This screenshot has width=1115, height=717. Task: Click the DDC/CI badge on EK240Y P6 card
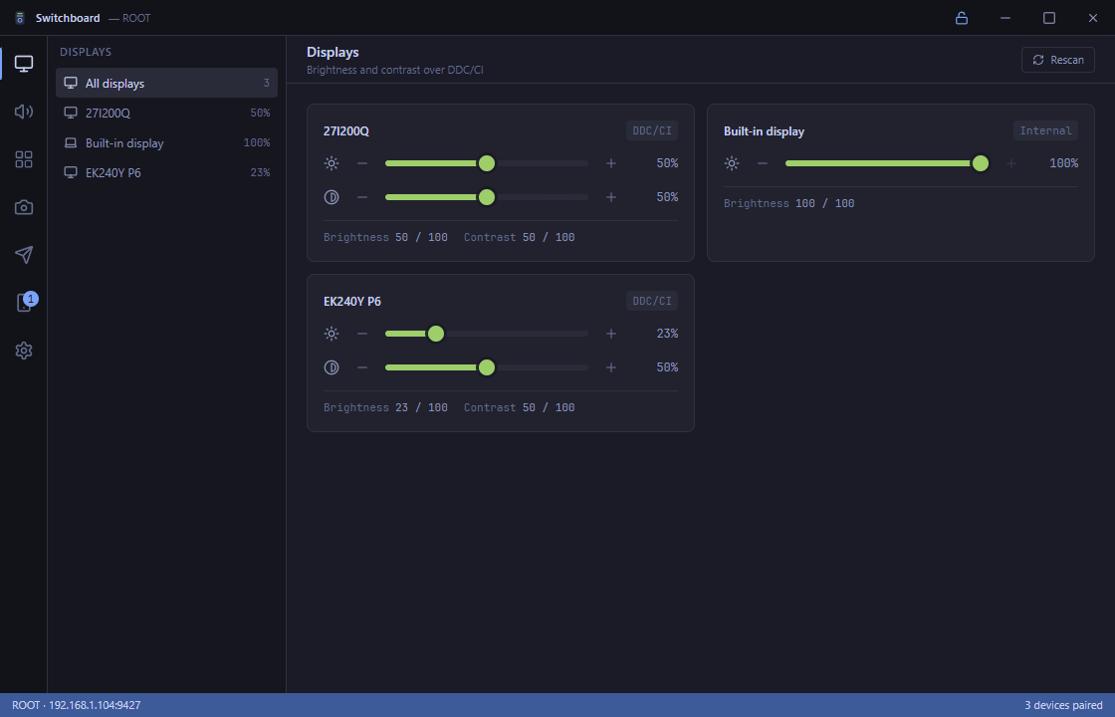coord(651,301)
